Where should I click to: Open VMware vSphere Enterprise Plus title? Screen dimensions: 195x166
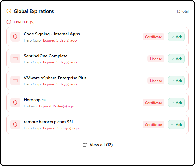55,78
